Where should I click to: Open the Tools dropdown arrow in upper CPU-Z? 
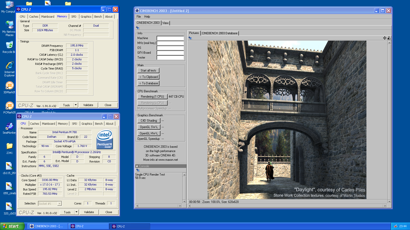[x=76, y=105]
